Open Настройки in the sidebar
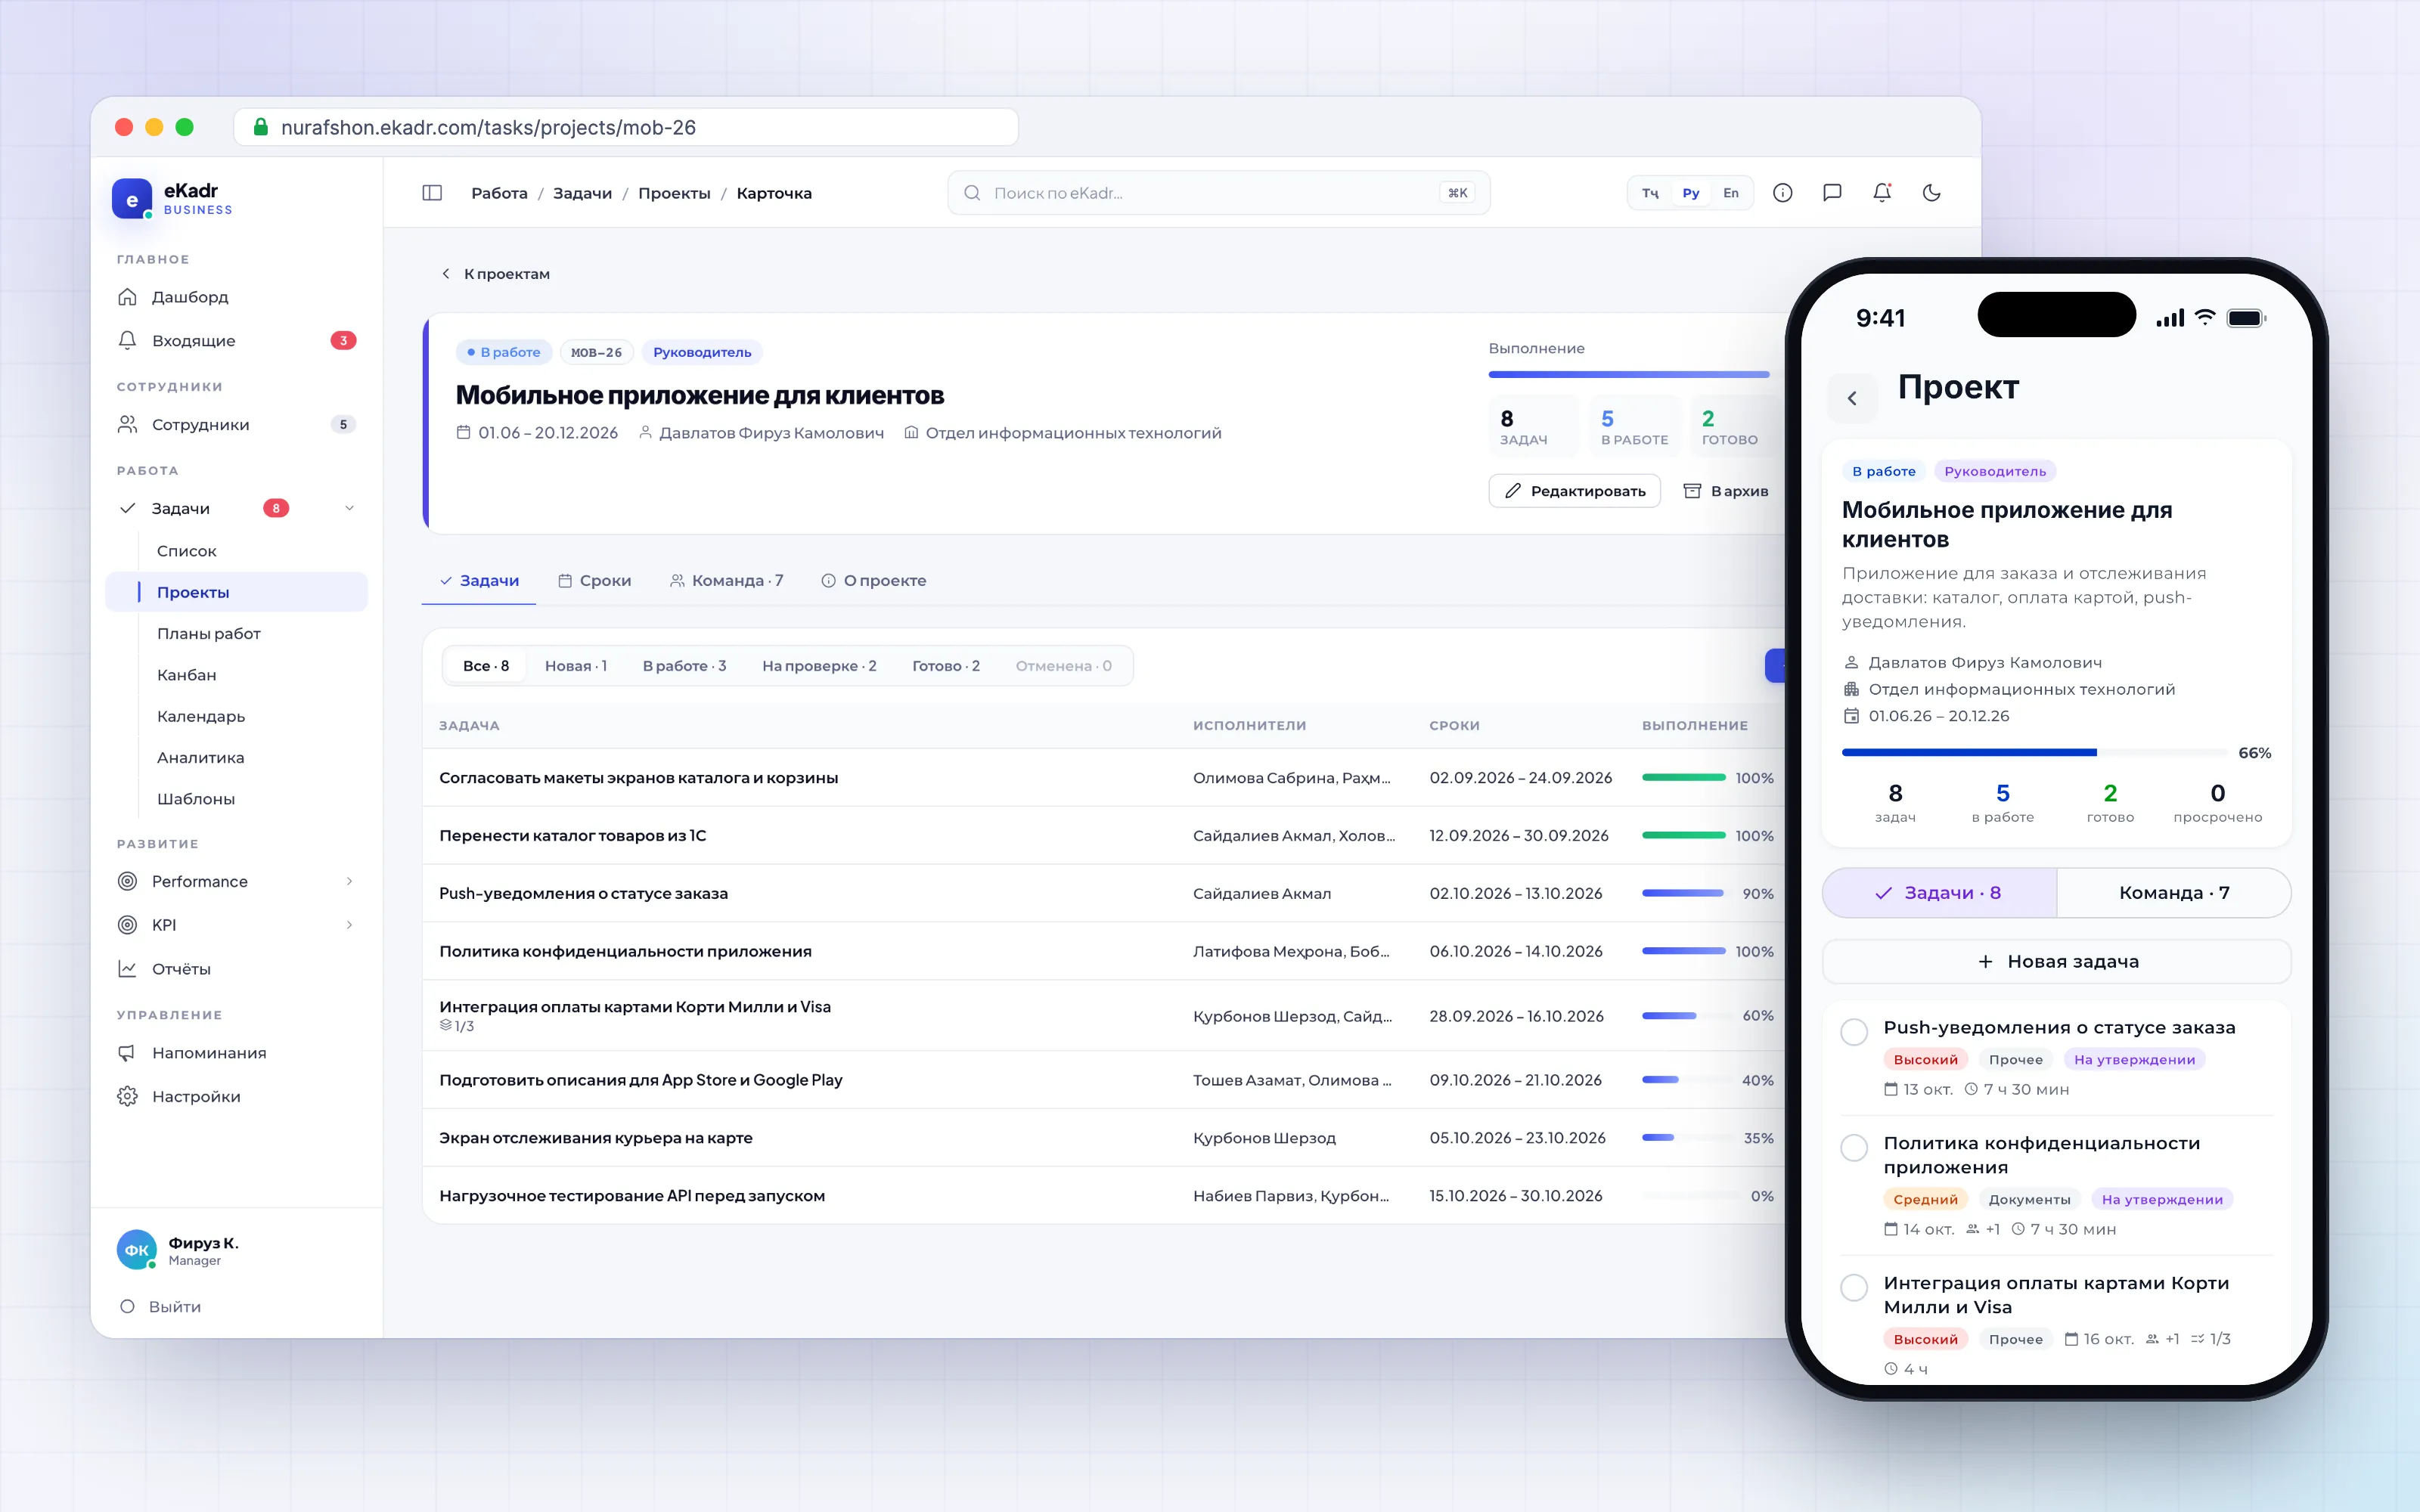This screenshot has height=1512, width=2420. tap(237, 1097)
